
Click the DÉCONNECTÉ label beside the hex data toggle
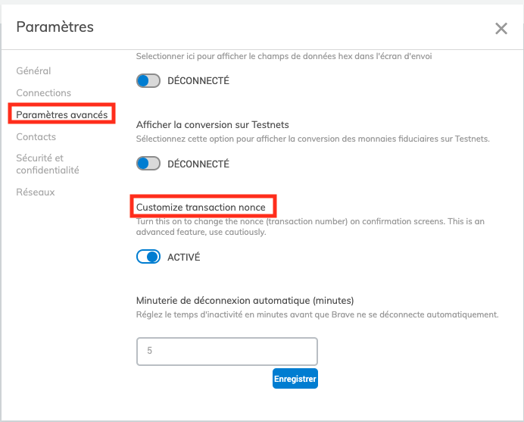point(198,80)
